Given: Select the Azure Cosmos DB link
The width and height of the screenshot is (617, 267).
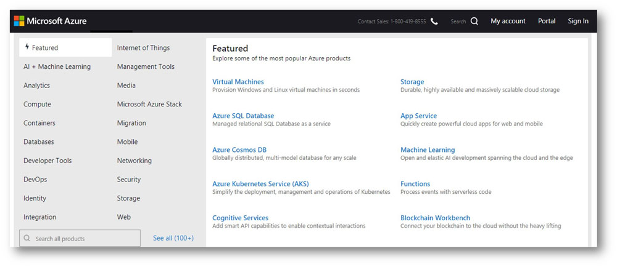Looking at the screenshot, I should coord(239,150).
